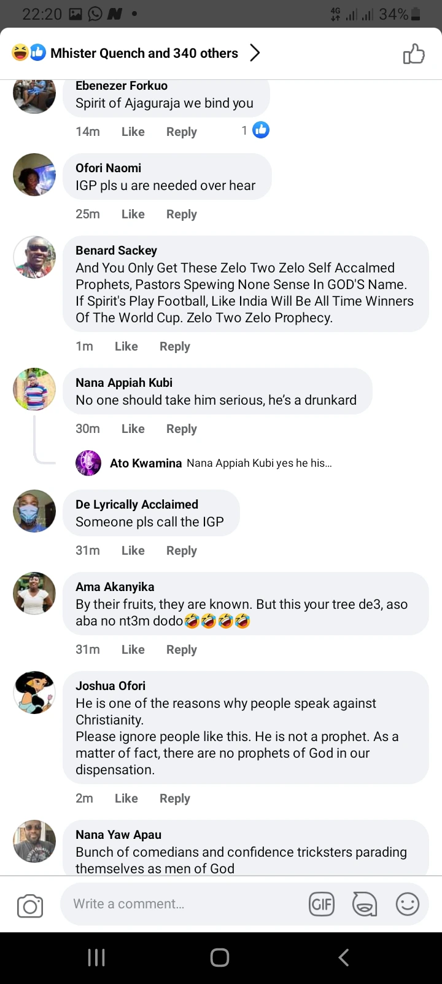
Task: Open the GIF picker icon
Action: (322, 904)
